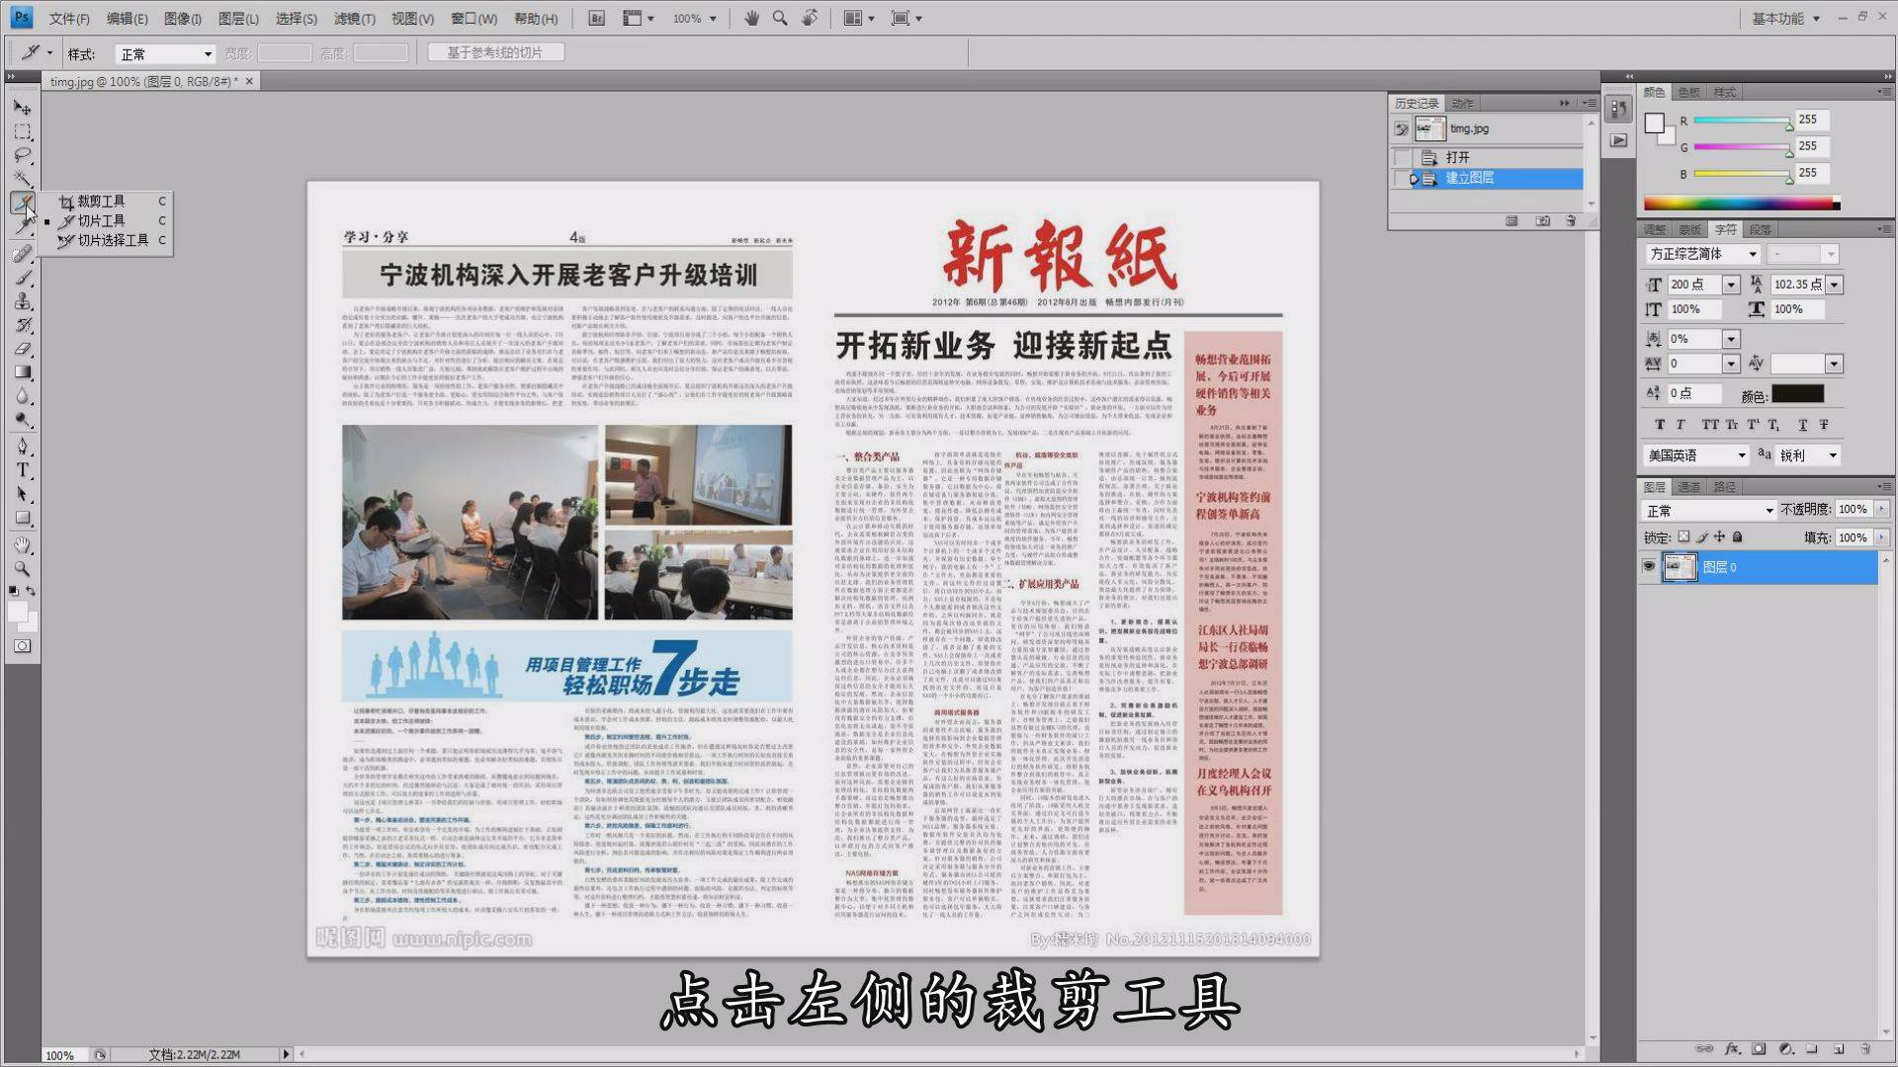Toggle faux bold in Character panel
Viewport: 1898px width, 1067px height.
pyautogui.click(x=1660, y=424)
